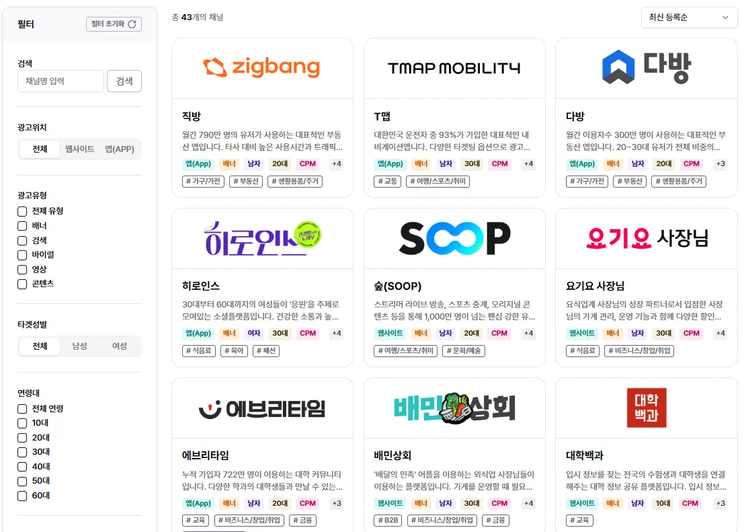742x532 pixels.
Task: Open the TMAP MOBILITY logo card
Action: point(454,68)
